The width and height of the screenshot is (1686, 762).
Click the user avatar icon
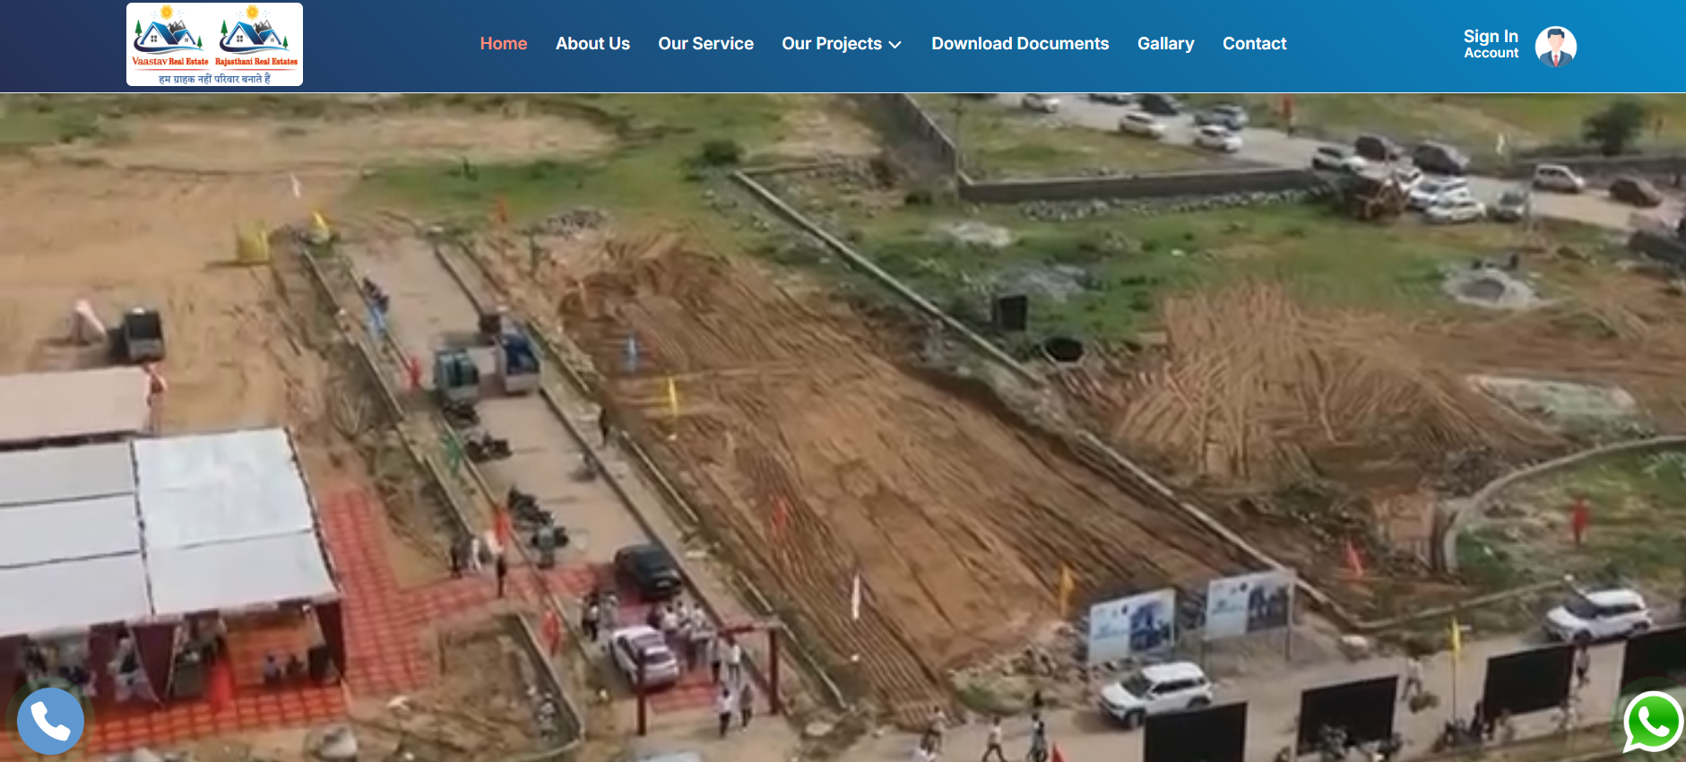[x=1556, y=47]
